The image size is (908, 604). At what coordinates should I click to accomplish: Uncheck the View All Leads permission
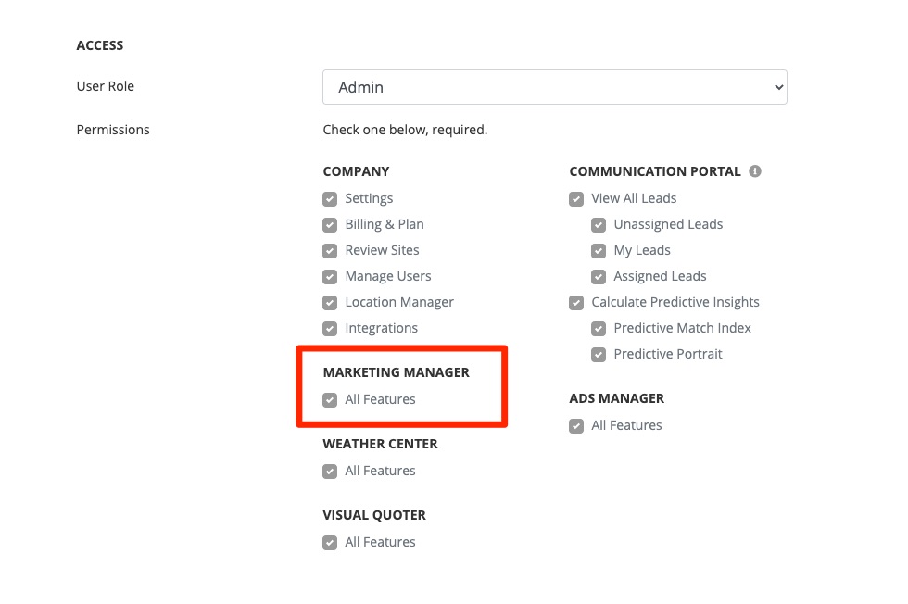(576, 198)
